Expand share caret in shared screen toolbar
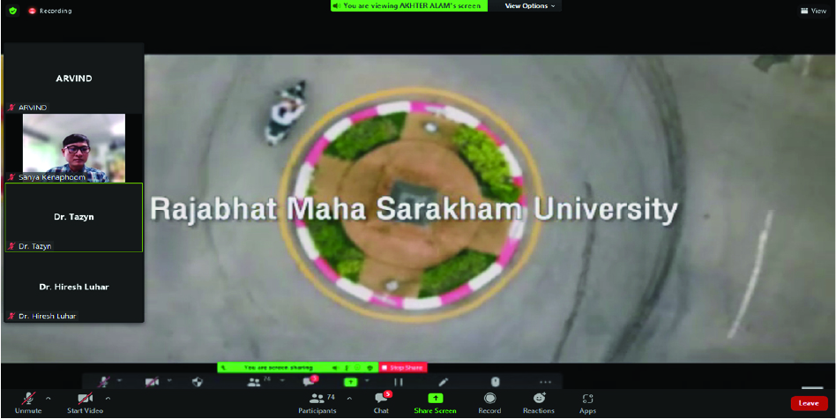 367,380
